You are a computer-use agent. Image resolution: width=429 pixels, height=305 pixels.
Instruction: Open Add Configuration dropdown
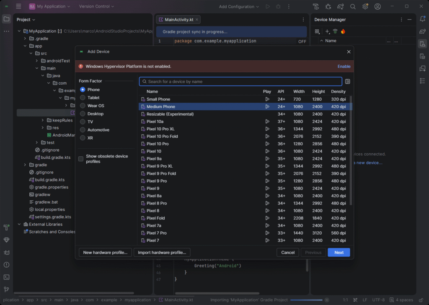pos(238,6)
